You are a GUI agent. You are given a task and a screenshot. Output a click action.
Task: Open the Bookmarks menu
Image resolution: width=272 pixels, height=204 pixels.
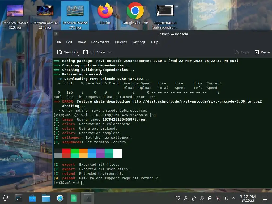pos(100,42)
